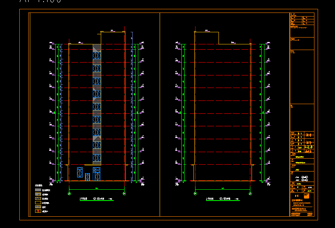Select left grid bubble under left elevation
The height and width of the screenshot is (228, 335).
point(69,194)
